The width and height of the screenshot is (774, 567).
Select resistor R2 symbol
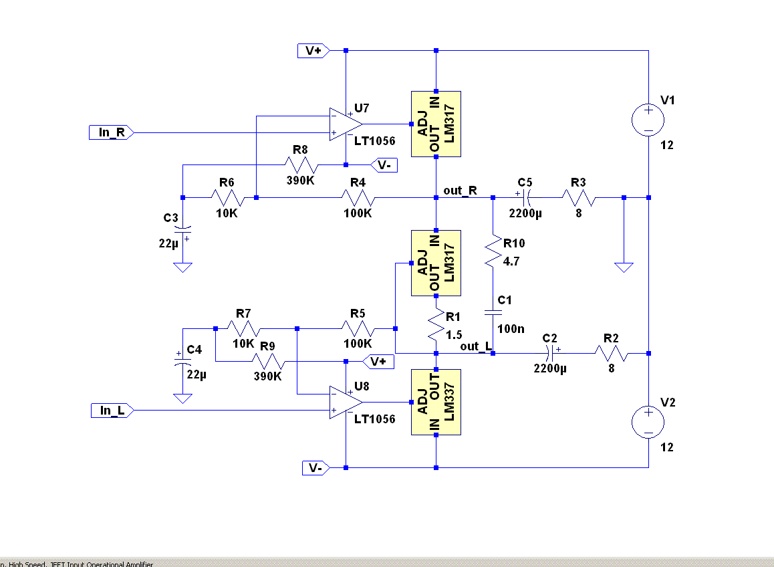point(611,353)
